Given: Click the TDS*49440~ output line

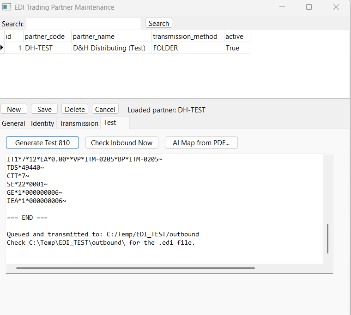Looking at the screenshot, I should [25, 167].
